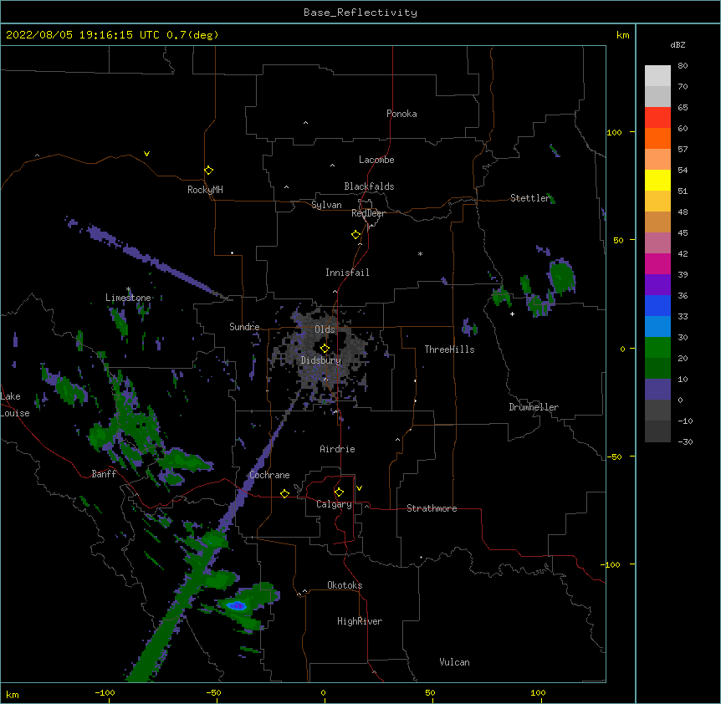Select the Vulcan town label
The width and height of the screenshot is (721, 704).
tap(454, 662)
